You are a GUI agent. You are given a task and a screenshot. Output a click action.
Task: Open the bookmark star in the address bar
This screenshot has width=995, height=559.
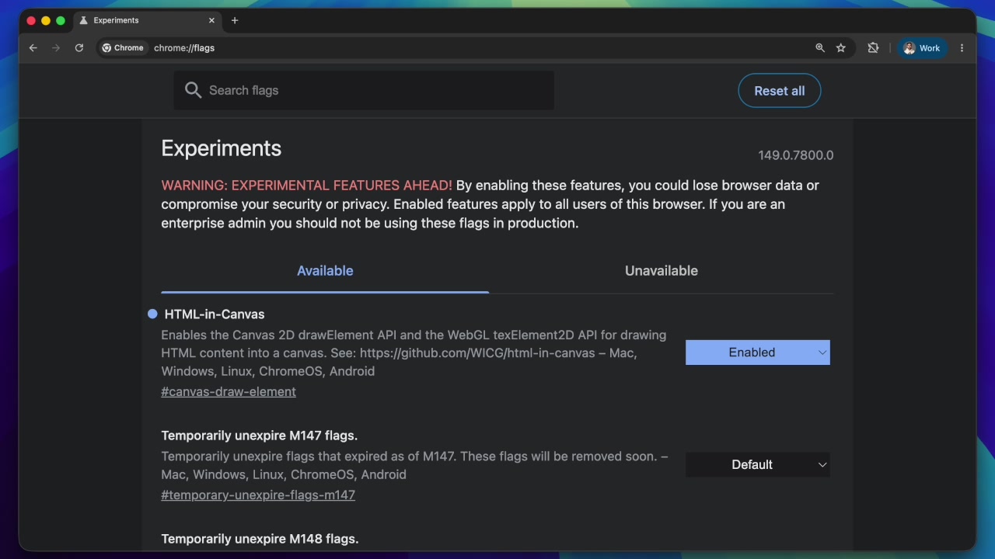(x=840, y=47)
